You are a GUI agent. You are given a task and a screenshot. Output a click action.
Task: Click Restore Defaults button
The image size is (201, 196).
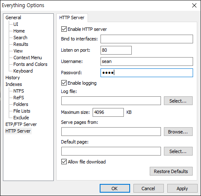[x=171, y=171]
